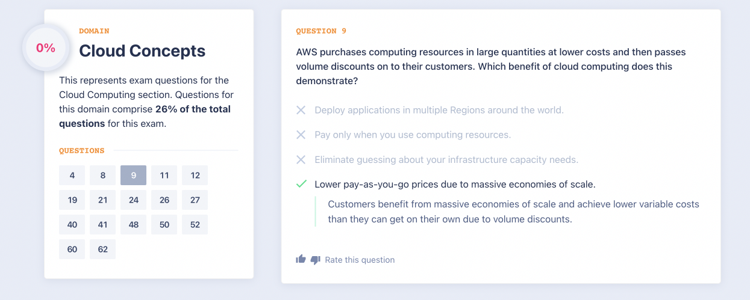Click the thumbs down rating icon

315,260
